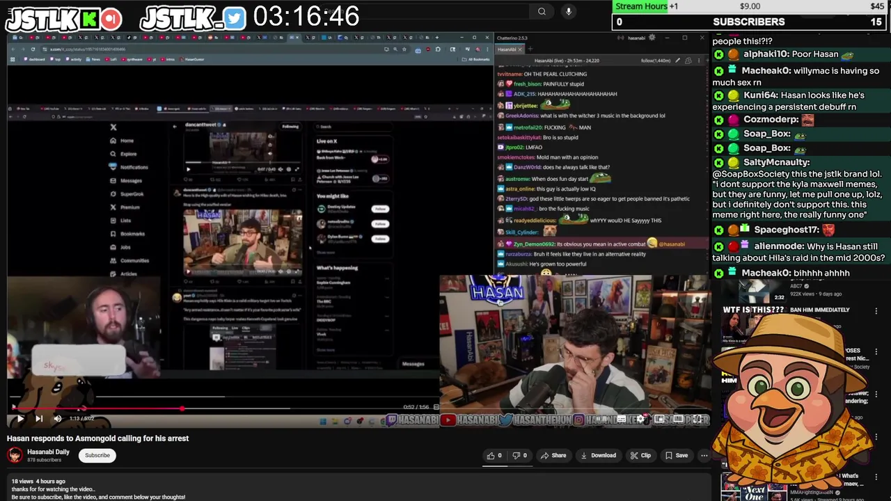Open Jobs in the X sidebar
This screenshot has height=501, width=891.
point(120,247)
